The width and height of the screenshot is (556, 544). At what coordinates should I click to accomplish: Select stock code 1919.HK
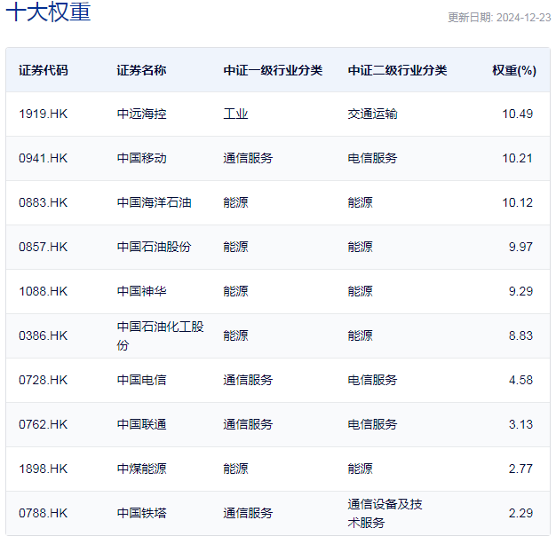click(43, 114)
